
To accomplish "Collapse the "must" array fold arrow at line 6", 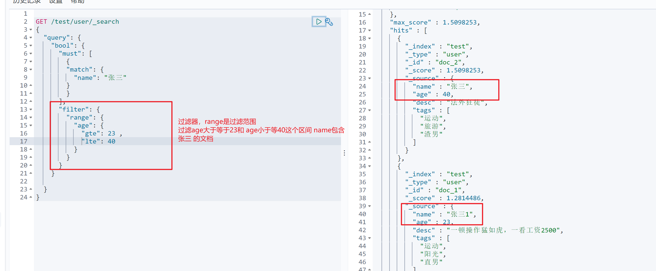I will (x=31, y=54).
